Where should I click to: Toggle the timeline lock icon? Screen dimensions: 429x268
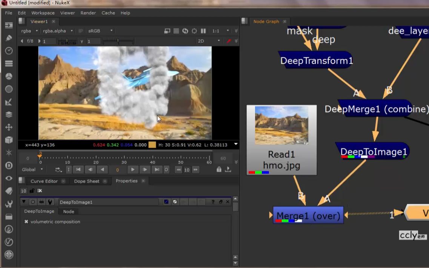(219, 170)
